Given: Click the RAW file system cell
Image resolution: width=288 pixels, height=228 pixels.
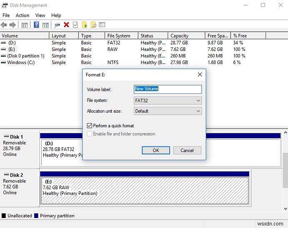Looking at the screenshot, I should (113, 49).
